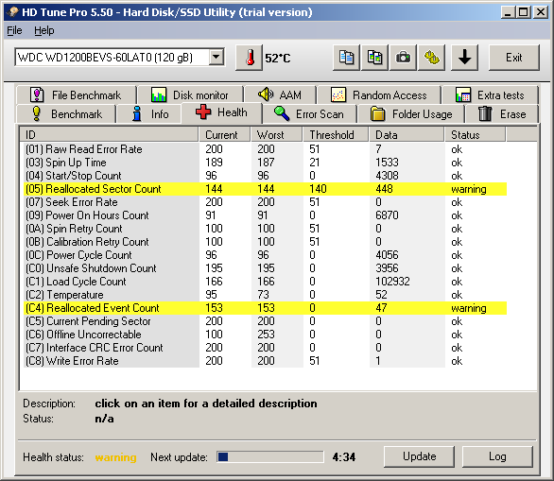Click the Log button
554x481 pixels.
[x=497, y=456]
